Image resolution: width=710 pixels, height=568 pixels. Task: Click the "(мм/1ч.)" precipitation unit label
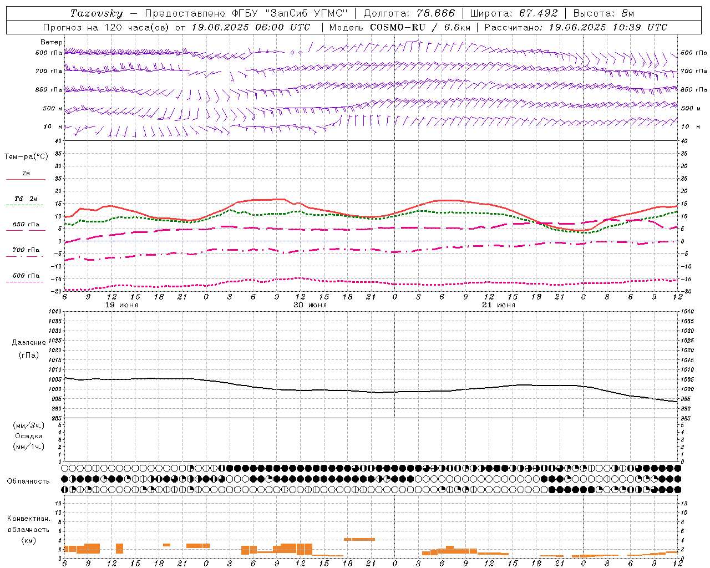point(29,447)
